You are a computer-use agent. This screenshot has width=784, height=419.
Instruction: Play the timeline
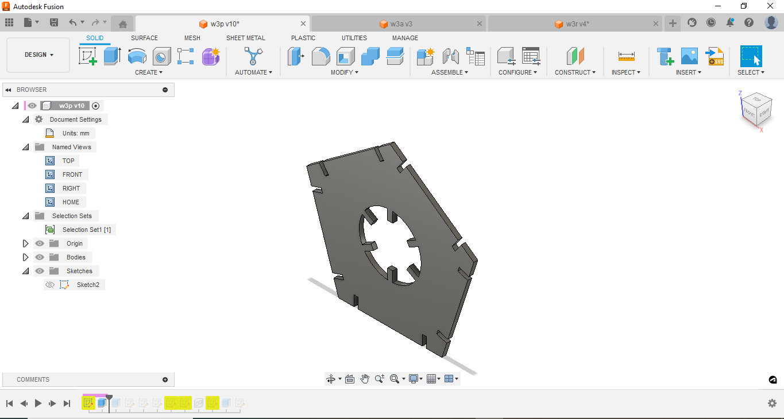pyautogui.click(x=38, y=404)
